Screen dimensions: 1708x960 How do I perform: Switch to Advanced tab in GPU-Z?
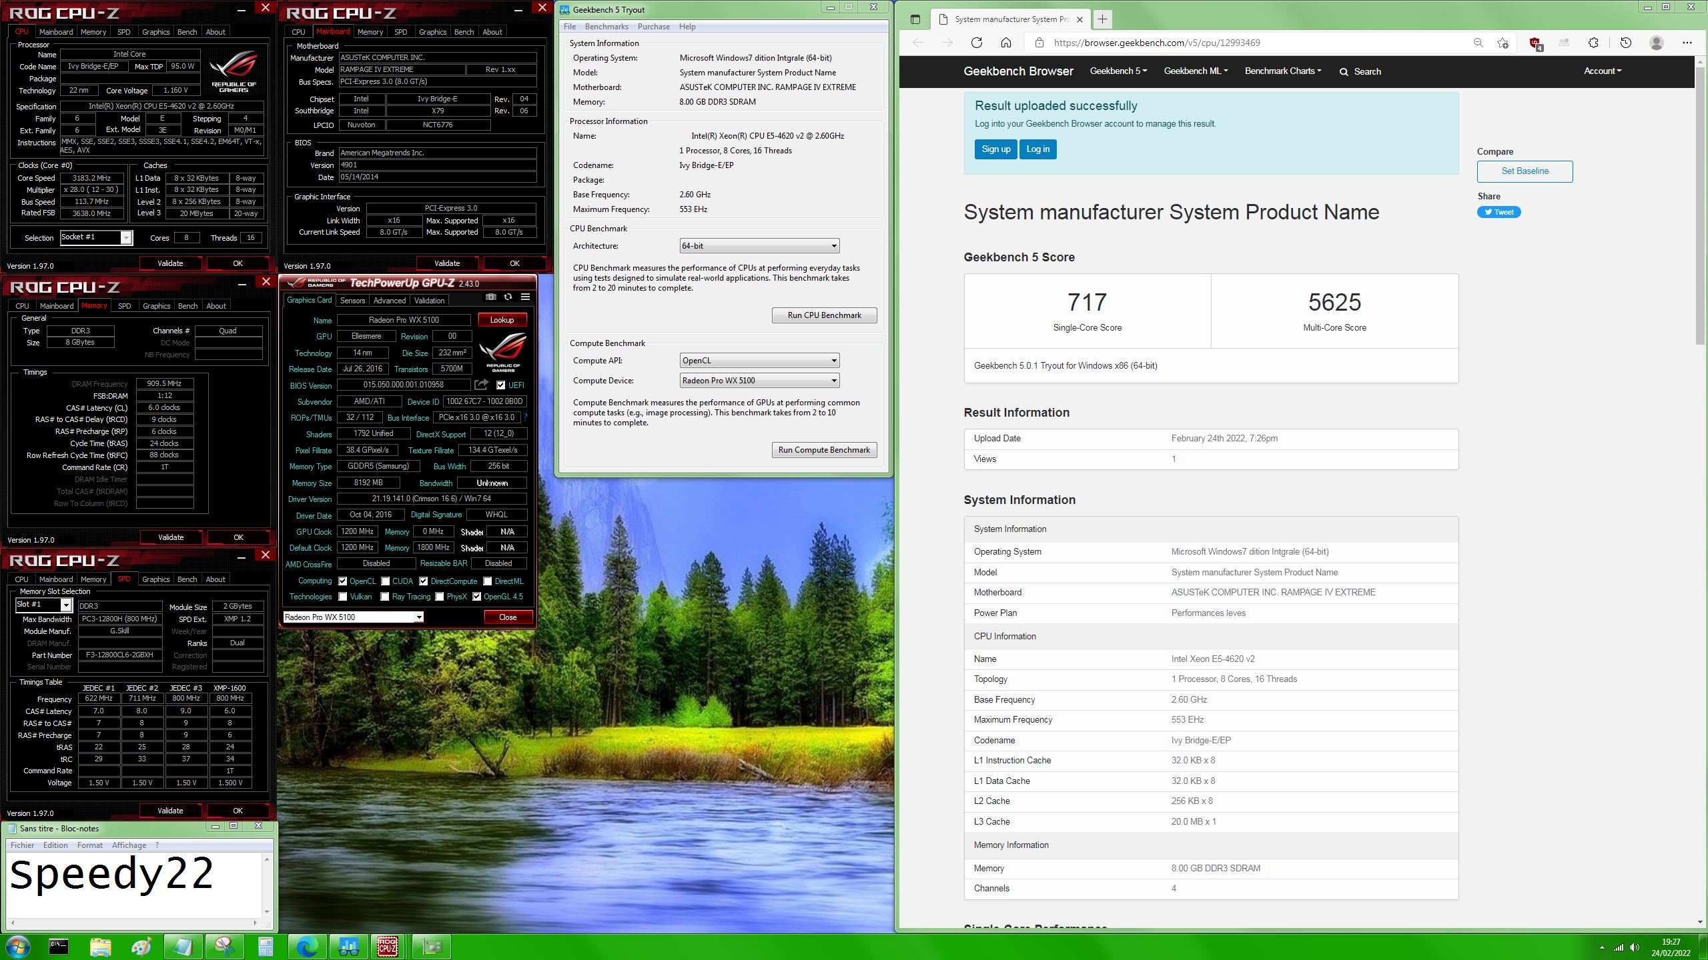[x=390, y=301]
